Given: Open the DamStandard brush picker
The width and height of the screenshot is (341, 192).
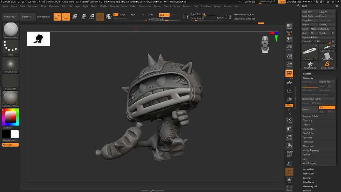Looking at the screenshot, I should pos(11,30).
